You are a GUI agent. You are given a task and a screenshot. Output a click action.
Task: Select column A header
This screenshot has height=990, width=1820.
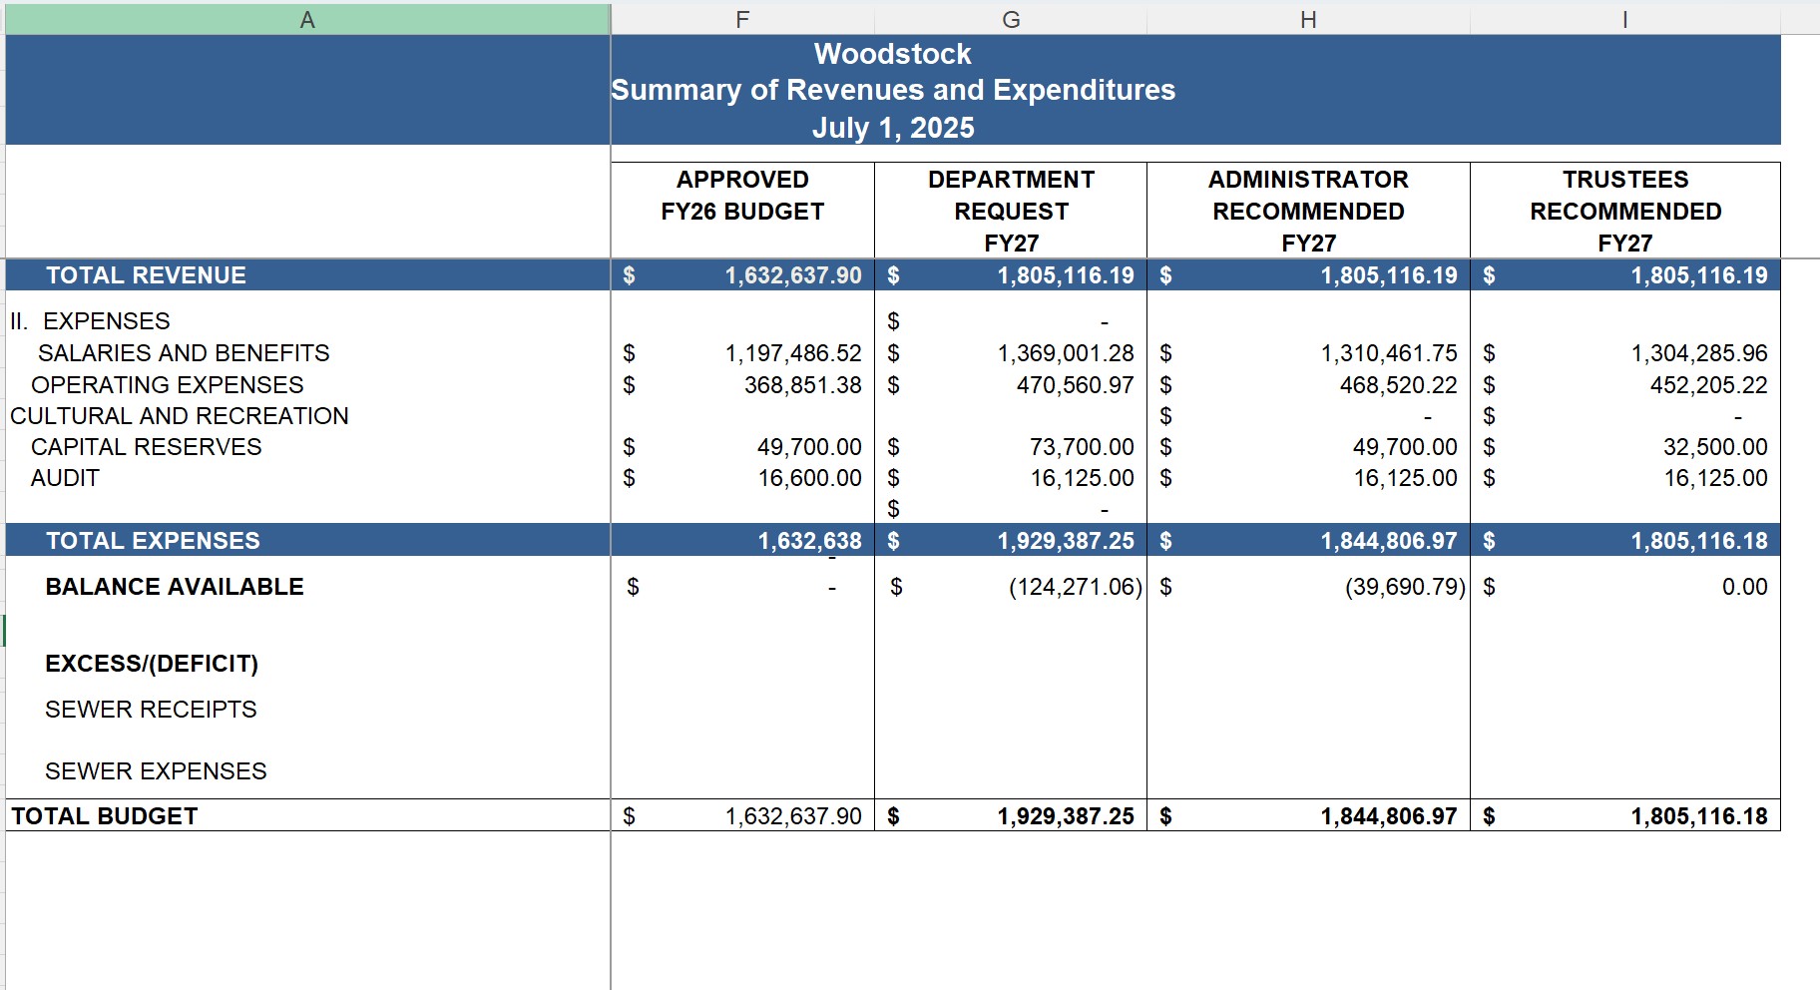[x=307, y=19]
